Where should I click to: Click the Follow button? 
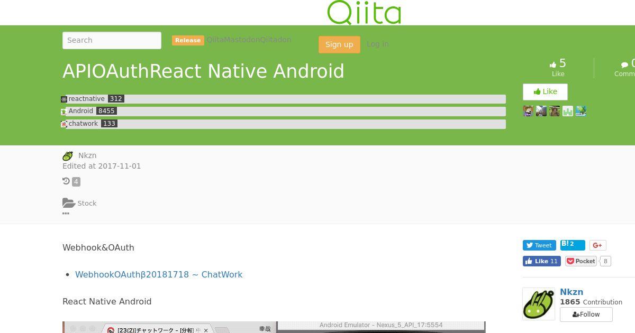[586, 314]
